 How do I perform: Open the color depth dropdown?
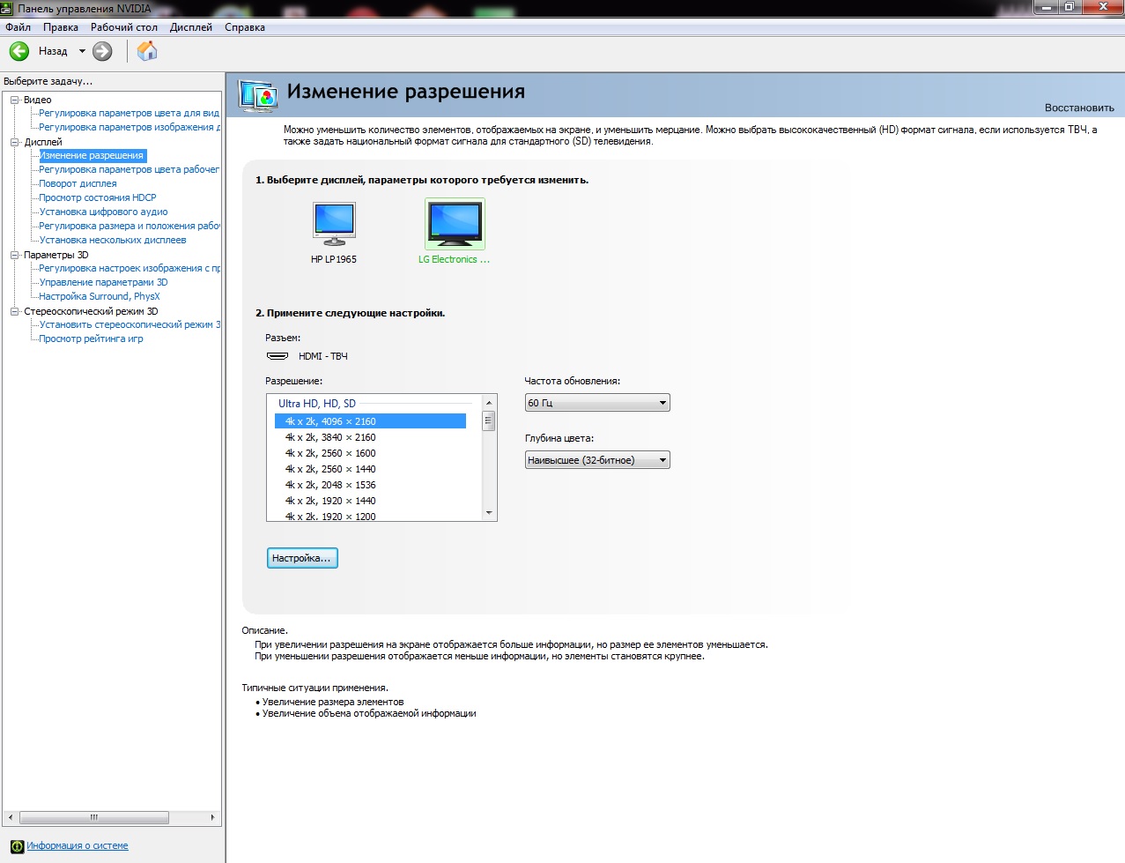tap(597, 460)
